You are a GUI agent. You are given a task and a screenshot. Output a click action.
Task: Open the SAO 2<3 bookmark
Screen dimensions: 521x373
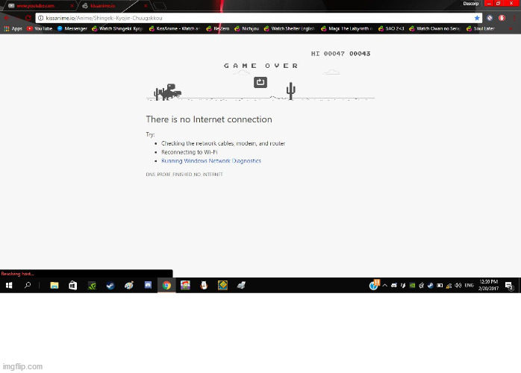391,28
